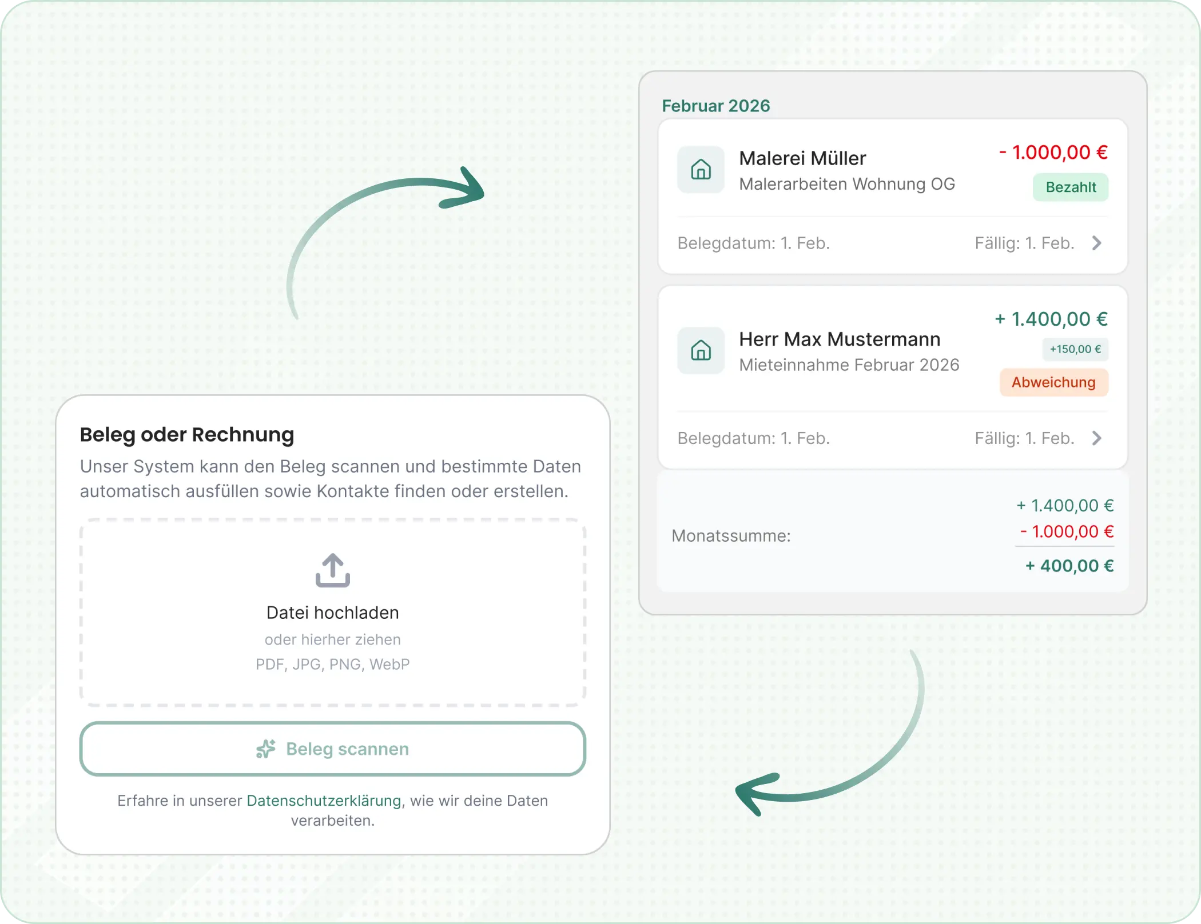This screenshot has width=1201, height=924.
Task: Click the Datei hochladen text
Action: pos(332,613)
